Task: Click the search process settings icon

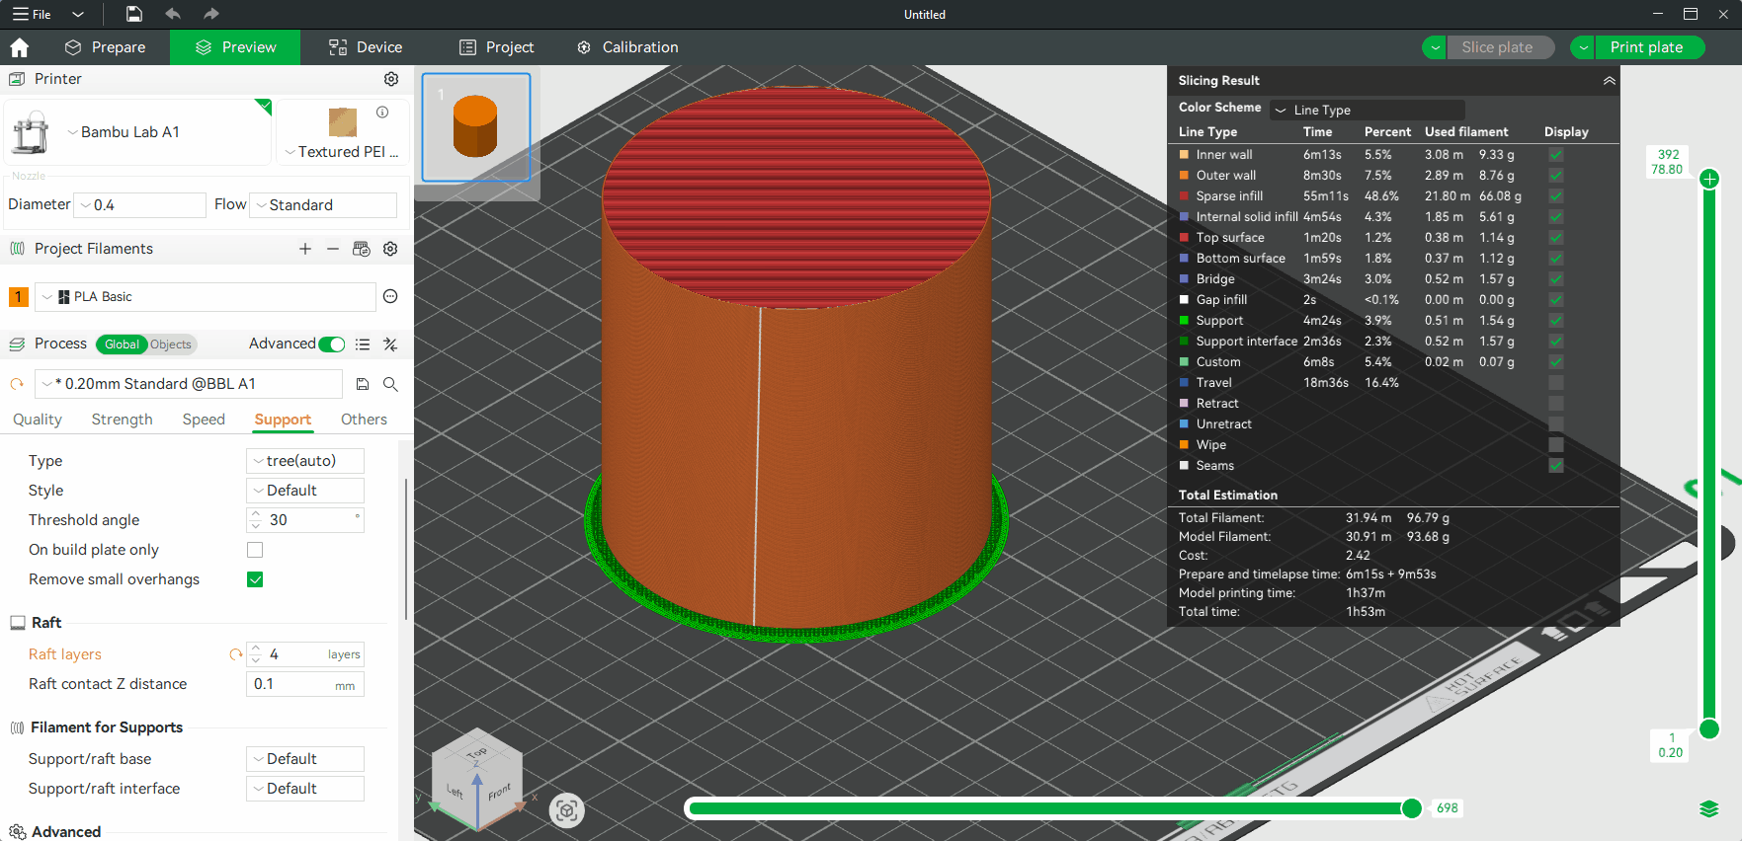Action: click(x=390, y=384)
